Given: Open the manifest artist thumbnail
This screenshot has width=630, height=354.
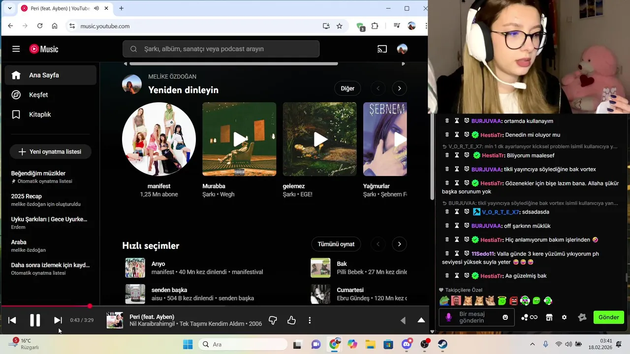Looking at the screenshot, I should (x=159, y=139).
